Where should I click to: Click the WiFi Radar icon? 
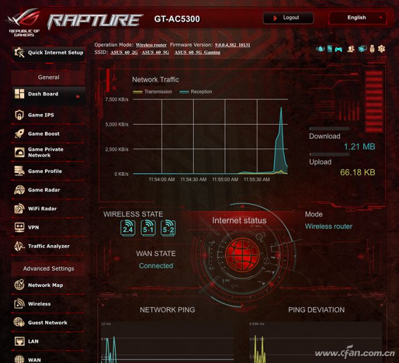click(x=19, y=209)
